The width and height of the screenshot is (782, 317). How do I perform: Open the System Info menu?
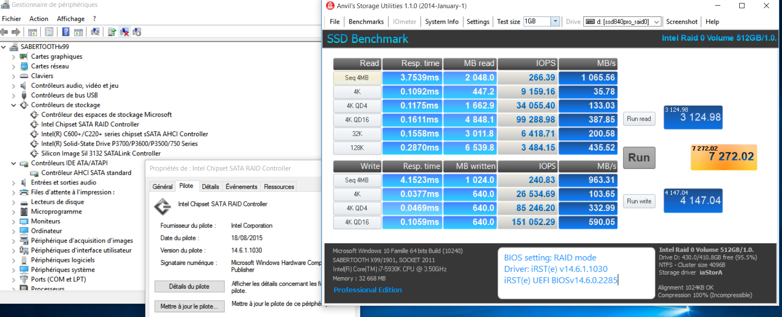[442, 22]
